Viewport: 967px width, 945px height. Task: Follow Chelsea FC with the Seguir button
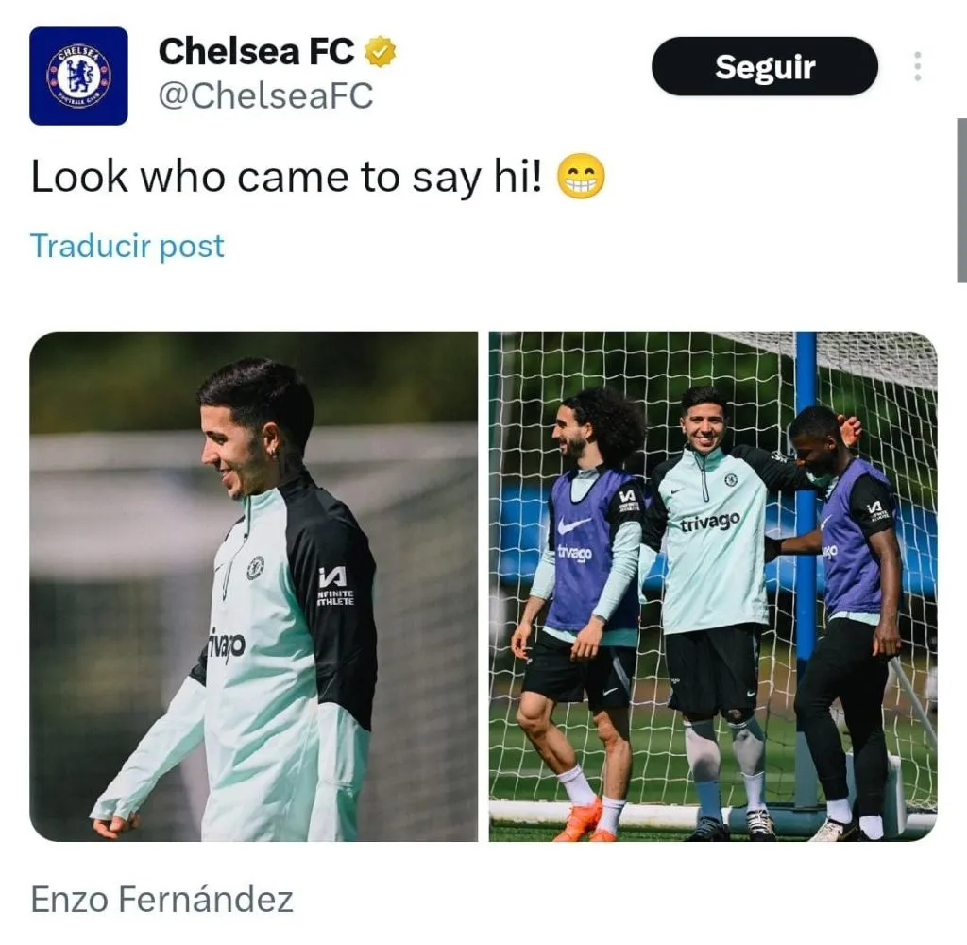(x=765, y=66)
